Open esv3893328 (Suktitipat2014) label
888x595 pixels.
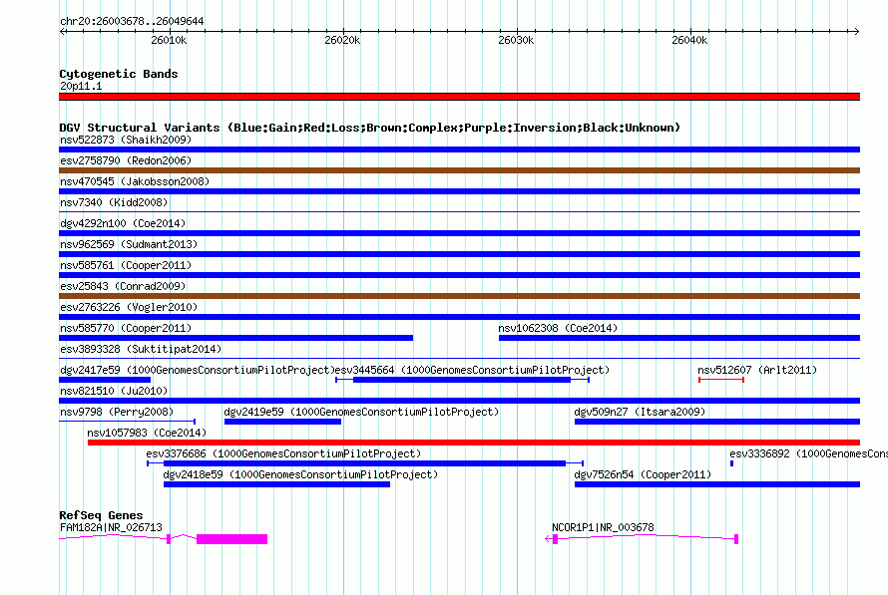tap(141, 349)
